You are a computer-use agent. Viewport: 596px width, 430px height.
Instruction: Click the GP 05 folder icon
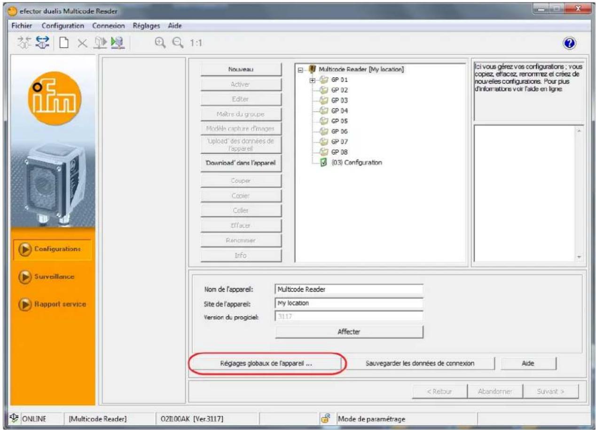(323, 121)
